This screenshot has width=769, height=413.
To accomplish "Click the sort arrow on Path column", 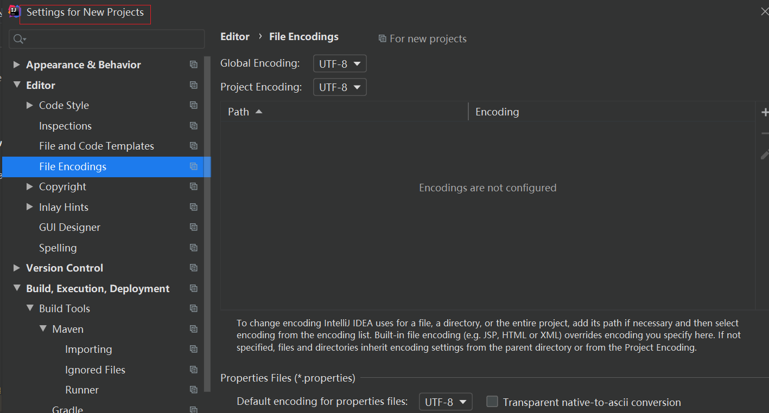I will pos(259,112).
